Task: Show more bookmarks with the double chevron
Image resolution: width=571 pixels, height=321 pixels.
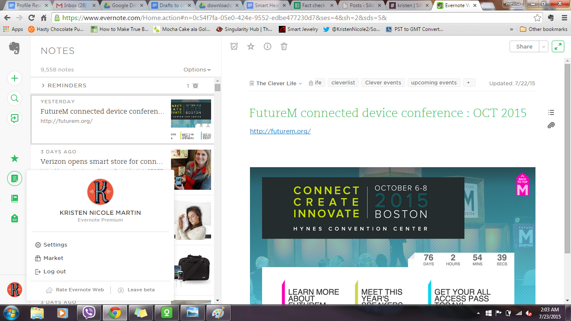Action: click(512, 29)
